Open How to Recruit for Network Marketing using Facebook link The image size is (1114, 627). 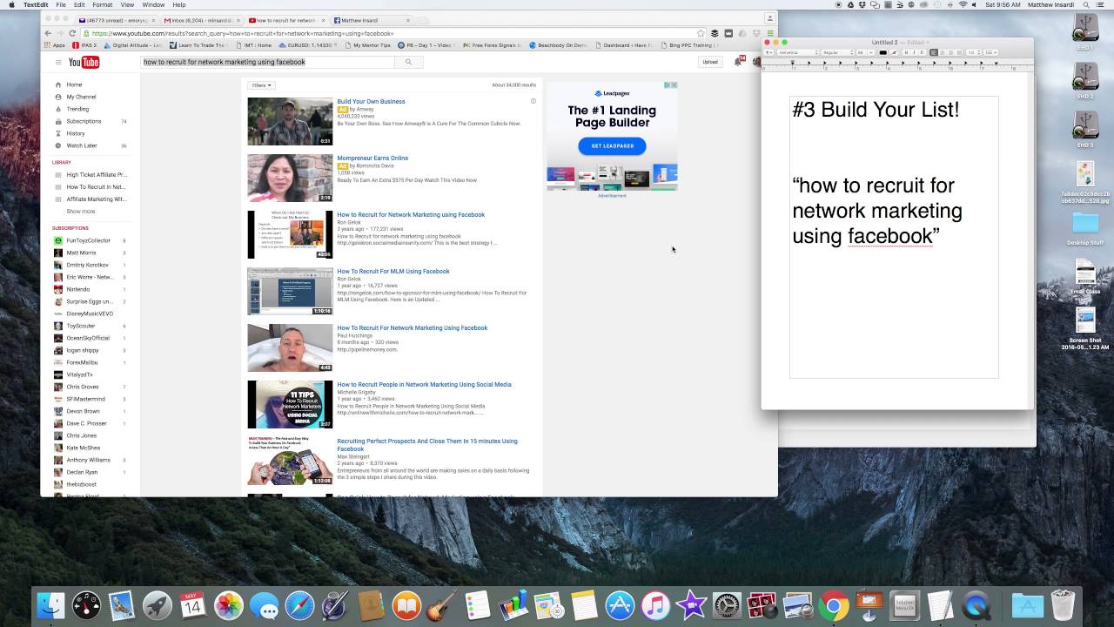[x=411, y=214]
